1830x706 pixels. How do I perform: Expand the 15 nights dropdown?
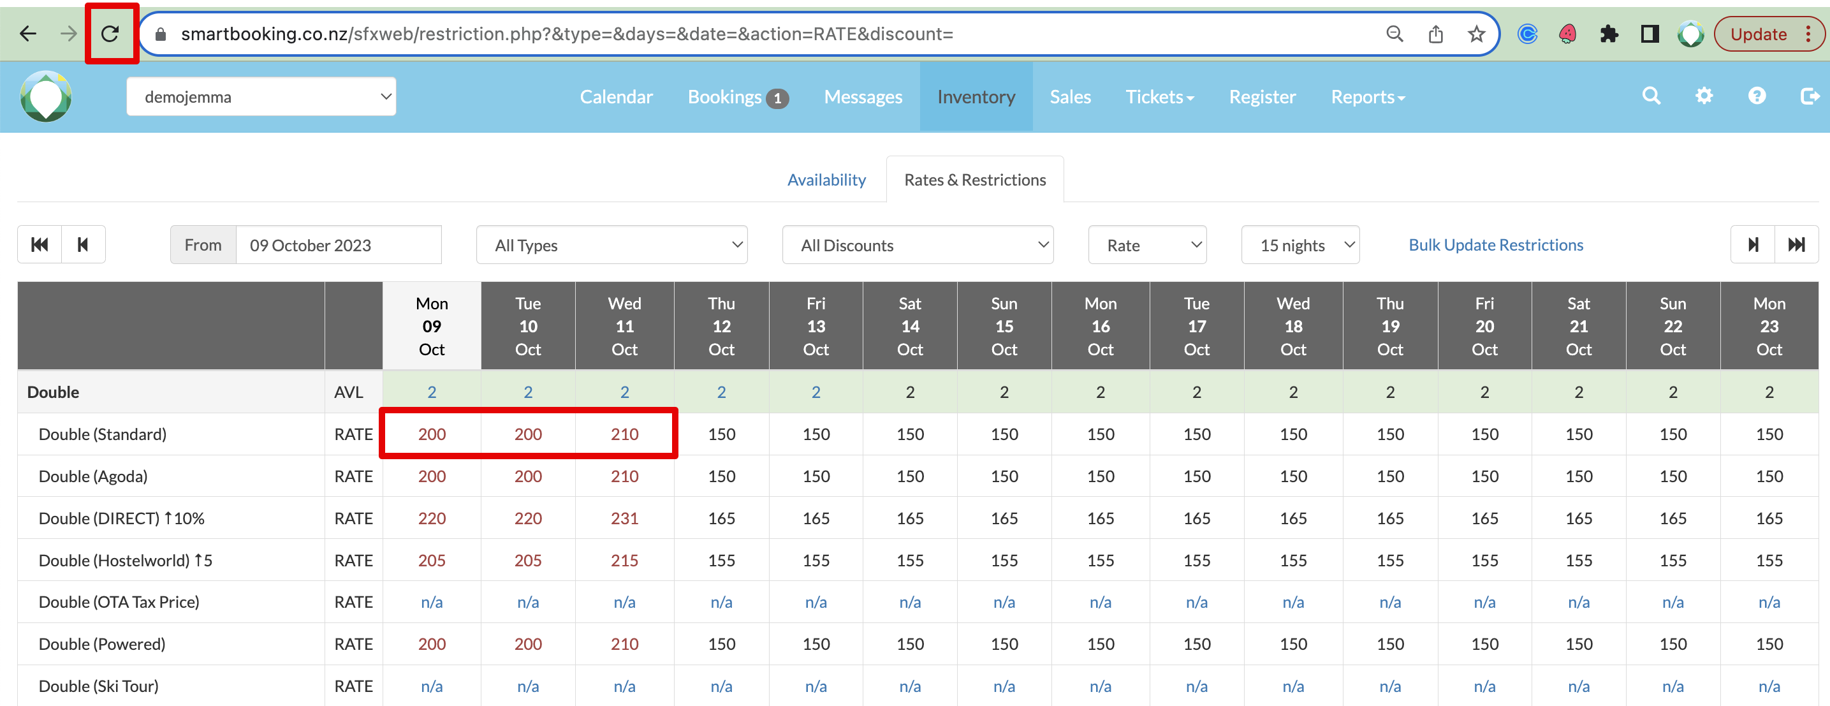click(1299, 245)
